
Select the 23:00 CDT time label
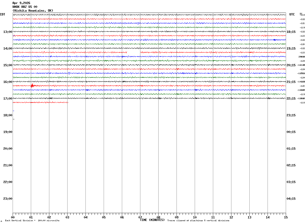[x=8, y=199]
